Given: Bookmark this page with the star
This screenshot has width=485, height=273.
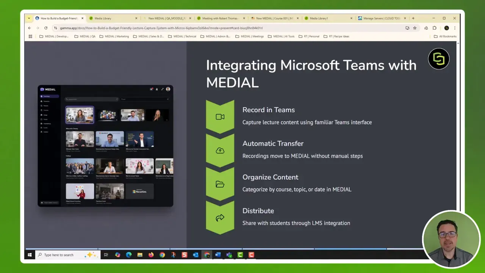Looking at the screenshot, I should [415, 28].
